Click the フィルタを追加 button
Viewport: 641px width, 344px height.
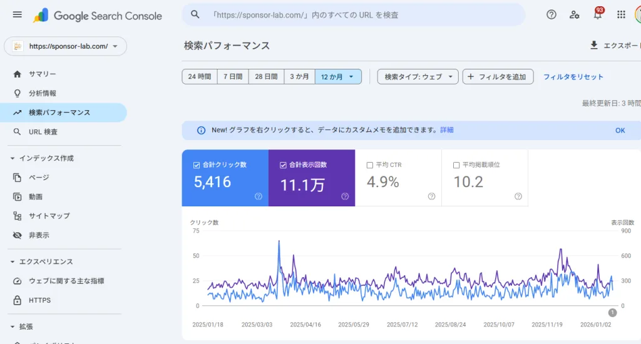pyautogui.click(x=498, y=76)
